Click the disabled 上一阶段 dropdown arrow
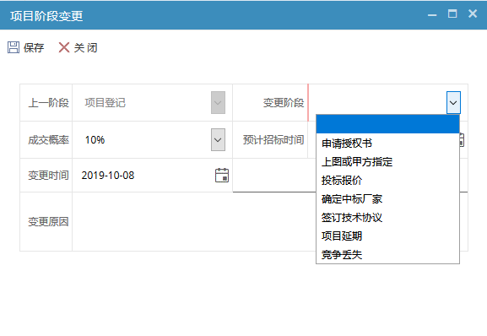This screenshot has height=336, width=487. coord(218,102)
